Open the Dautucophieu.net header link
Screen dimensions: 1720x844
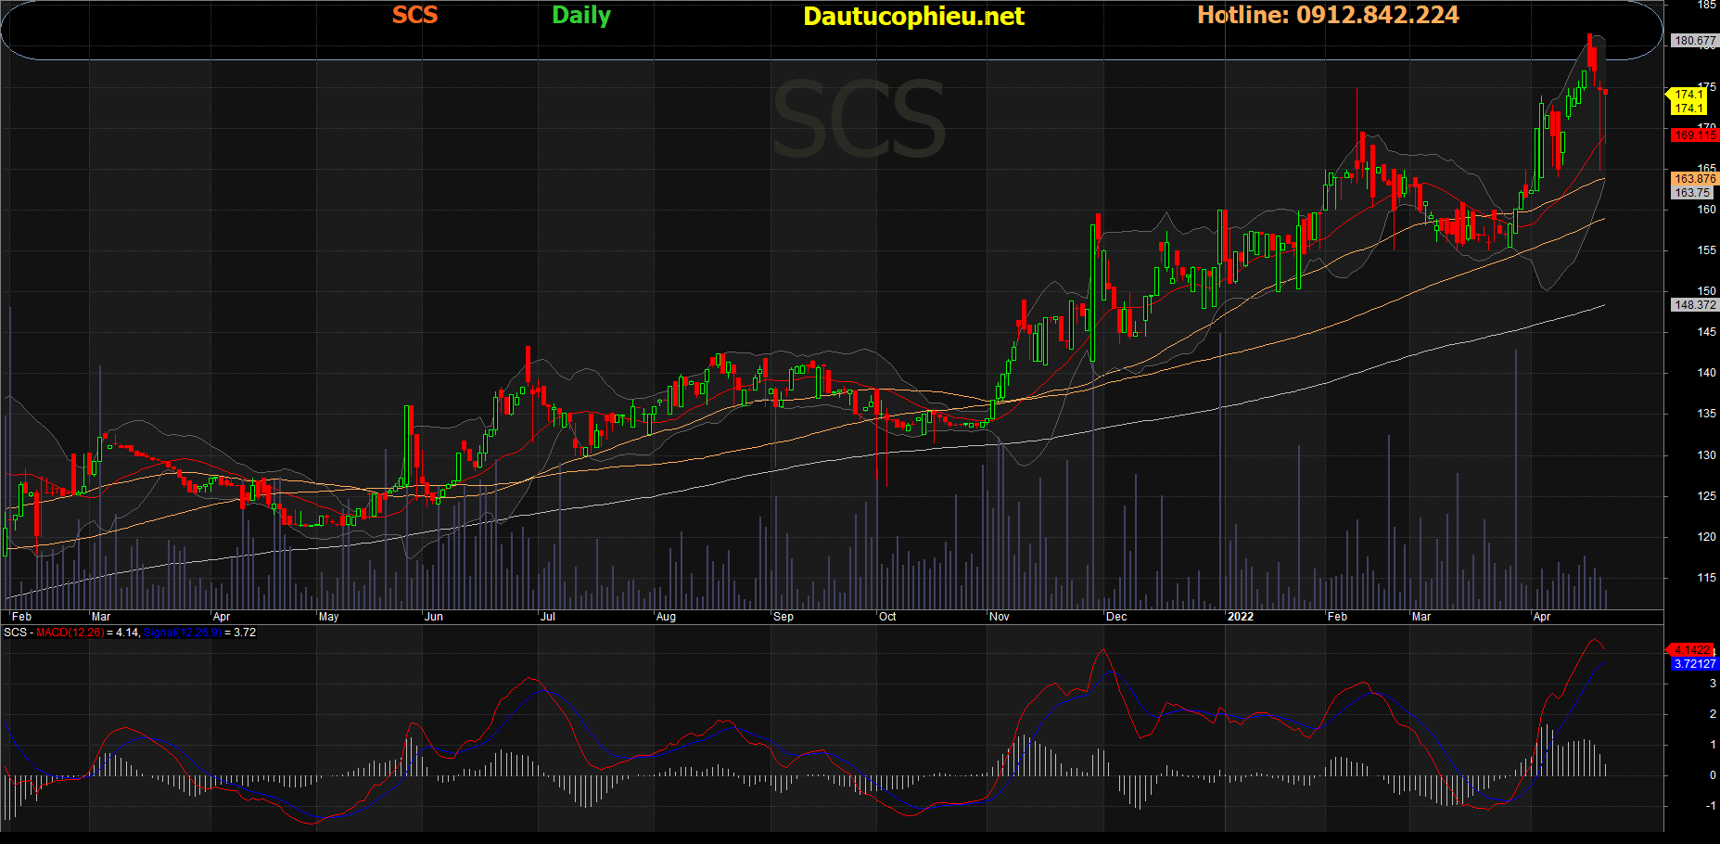tap(913, 16)
